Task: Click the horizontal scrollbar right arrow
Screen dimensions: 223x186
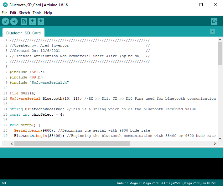Action: (x=215, y=144)
